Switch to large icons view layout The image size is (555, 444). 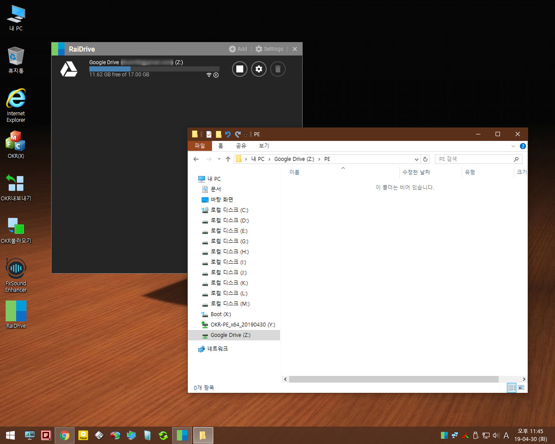click(x=521, y=388)
